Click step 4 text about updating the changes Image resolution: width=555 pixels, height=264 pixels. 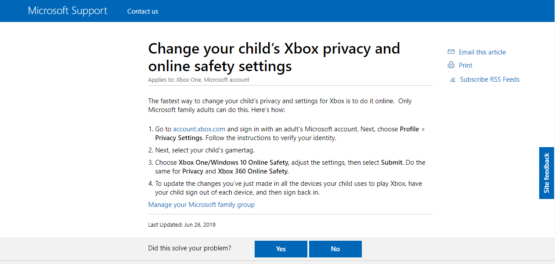pos(288,188)
